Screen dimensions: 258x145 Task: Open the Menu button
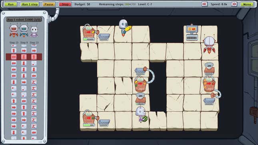(x=247, y=4)
